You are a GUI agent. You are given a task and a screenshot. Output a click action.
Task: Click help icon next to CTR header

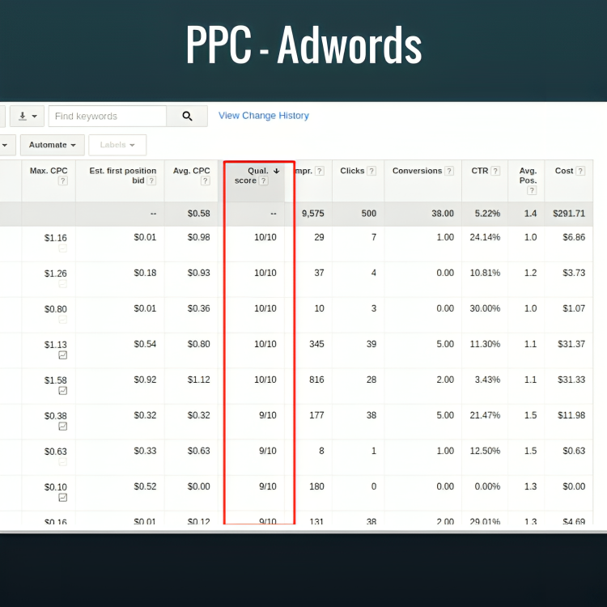point(495,171)
